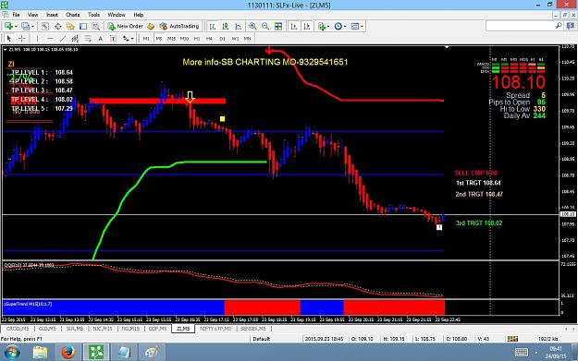This screenshot has height=361, width=578.
Task: Show the Market Watch window
Action: 45,26
